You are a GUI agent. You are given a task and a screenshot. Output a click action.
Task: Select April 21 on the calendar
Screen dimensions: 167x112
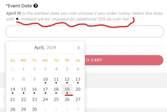coord(13,99)
